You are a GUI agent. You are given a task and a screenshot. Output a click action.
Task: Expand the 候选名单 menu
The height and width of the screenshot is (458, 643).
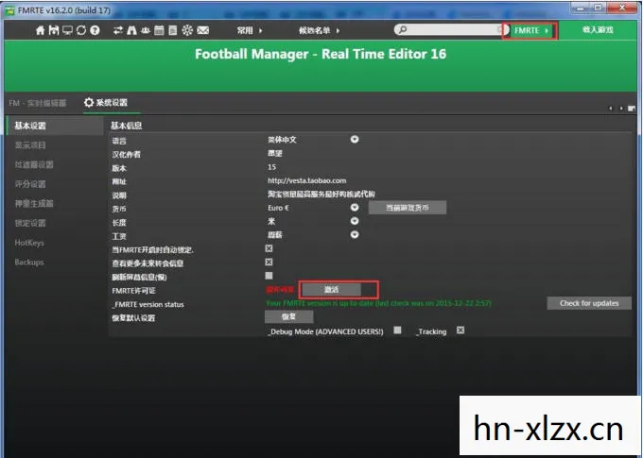pos(319,30)
